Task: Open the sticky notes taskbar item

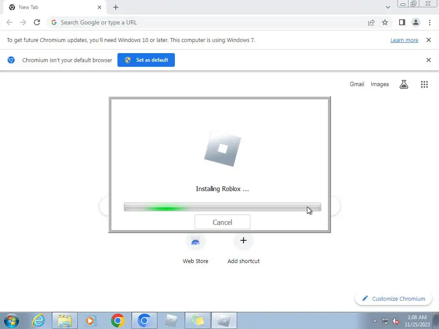Action: 197,320
